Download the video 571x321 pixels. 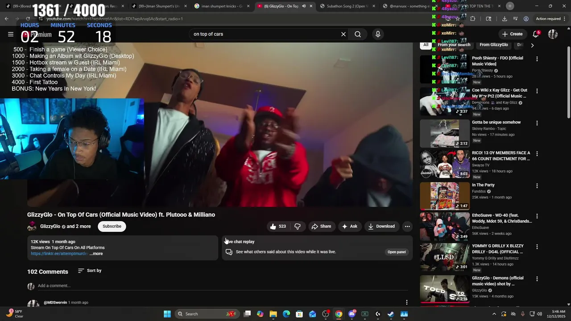tap(381, 226)
